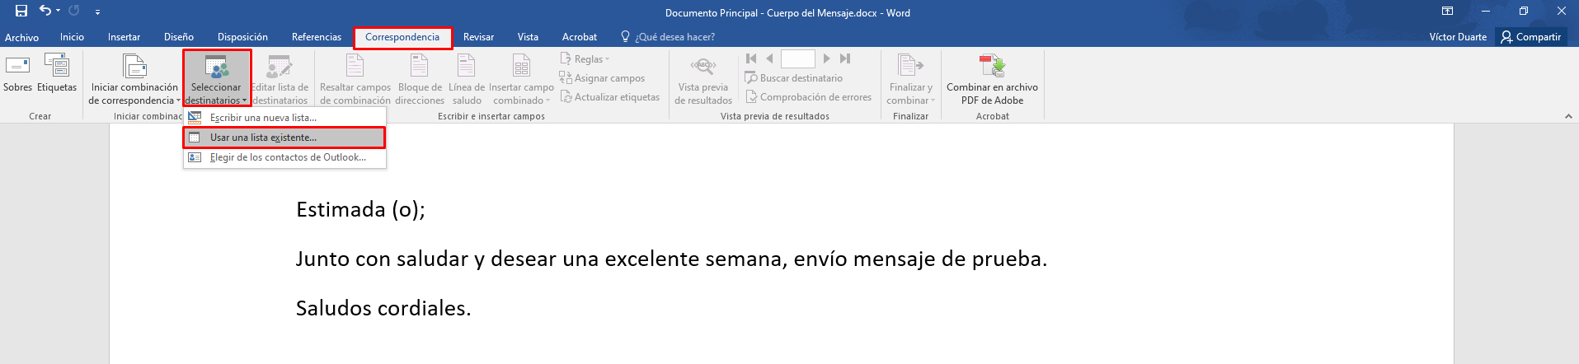
Task: Collapse the ribbon with the chevron
Action: (1568, 117)
